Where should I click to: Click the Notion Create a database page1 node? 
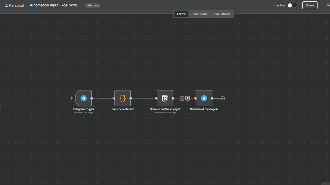click(x=165, y=98)
